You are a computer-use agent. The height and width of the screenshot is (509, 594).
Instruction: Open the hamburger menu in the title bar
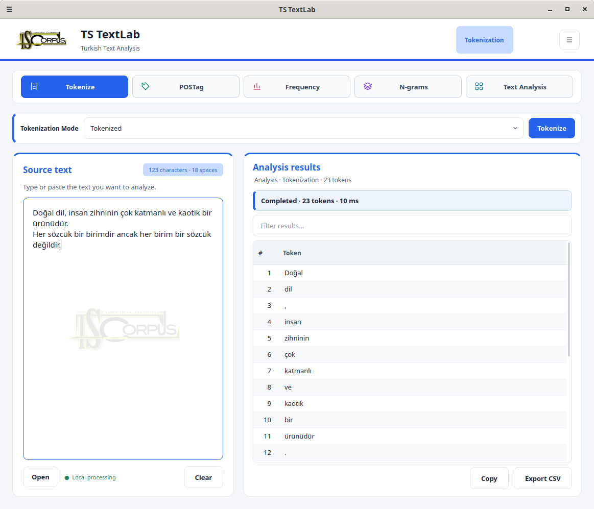[x=9, y=9]
